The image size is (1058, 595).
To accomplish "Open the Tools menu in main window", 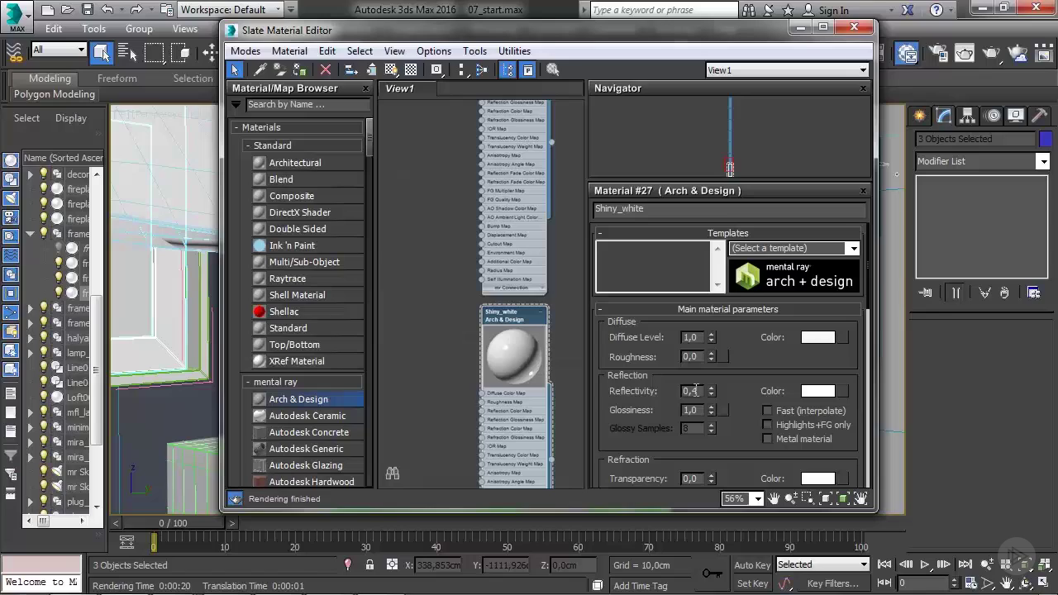I will point(94,28).
